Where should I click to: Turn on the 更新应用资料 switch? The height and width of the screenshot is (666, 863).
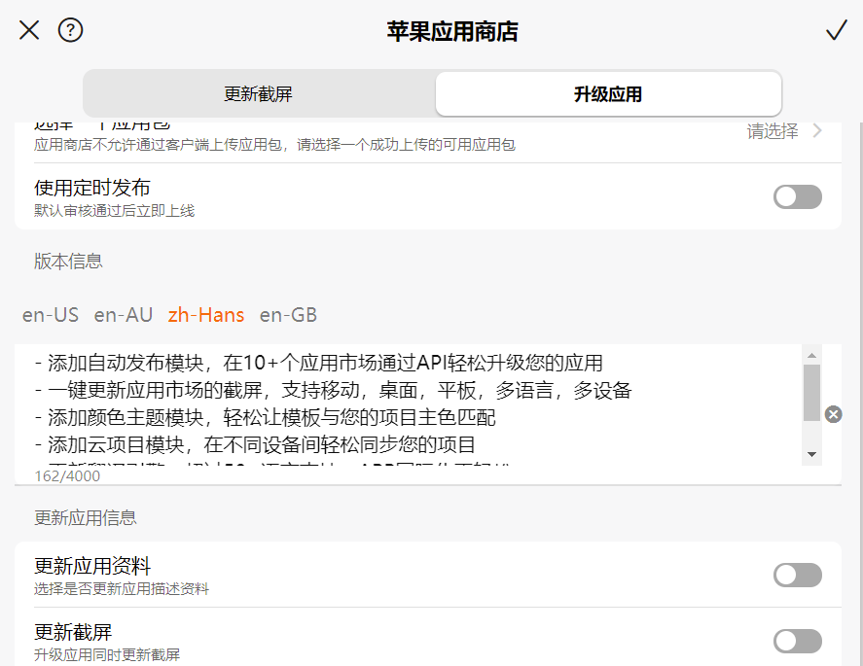(x=798, y=576)
